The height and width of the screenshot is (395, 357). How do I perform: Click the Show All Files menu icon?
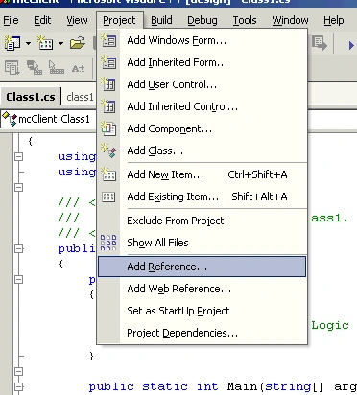coord(108,243)
